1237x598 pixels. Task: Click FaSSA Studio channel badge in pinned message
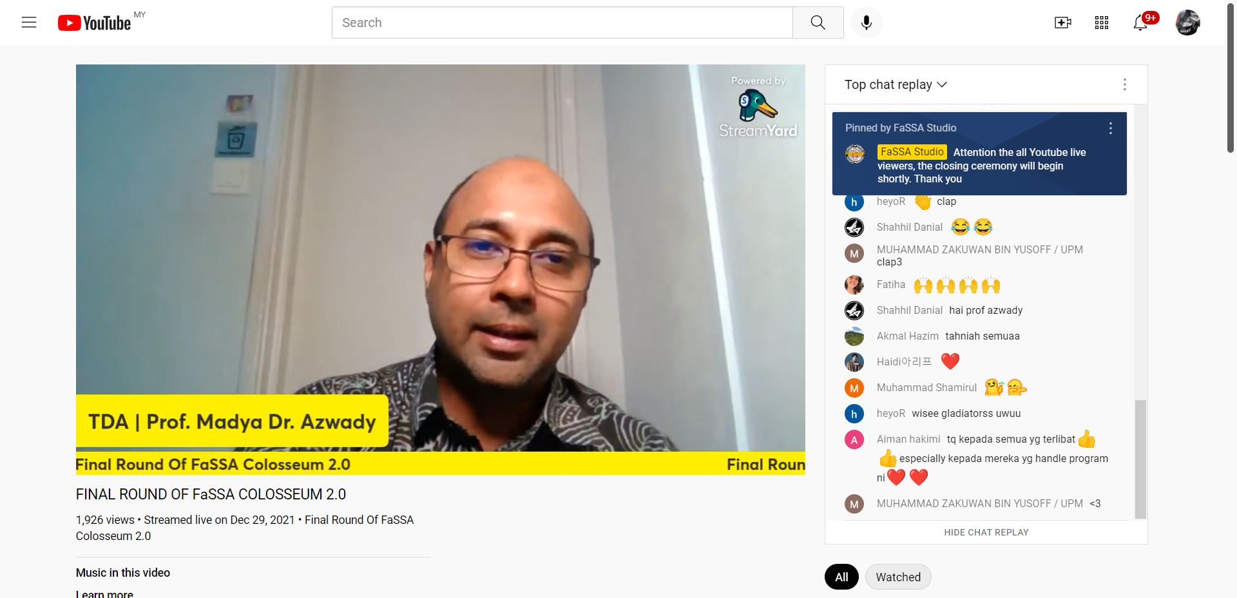coord(912,152)
